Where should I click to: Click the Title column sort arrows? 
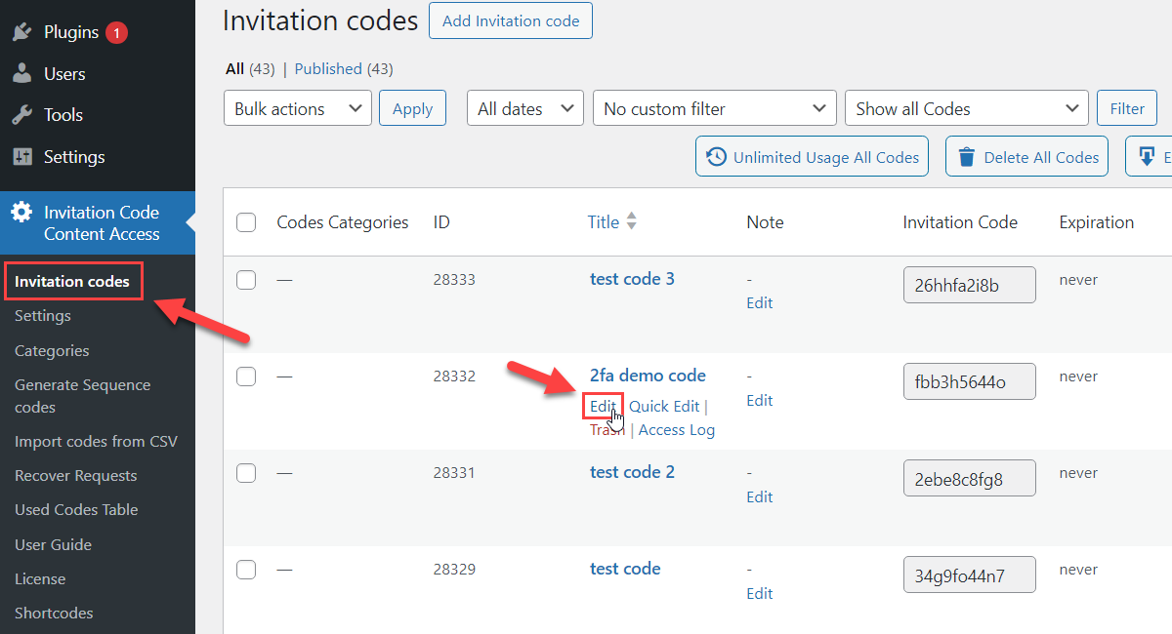[x=632, y=221]
